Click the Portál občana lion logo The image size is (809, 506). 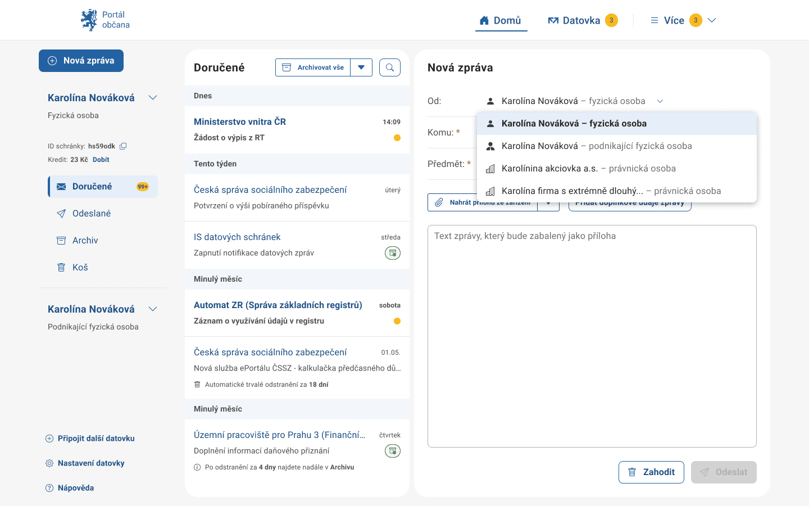(x=89, y=20)
